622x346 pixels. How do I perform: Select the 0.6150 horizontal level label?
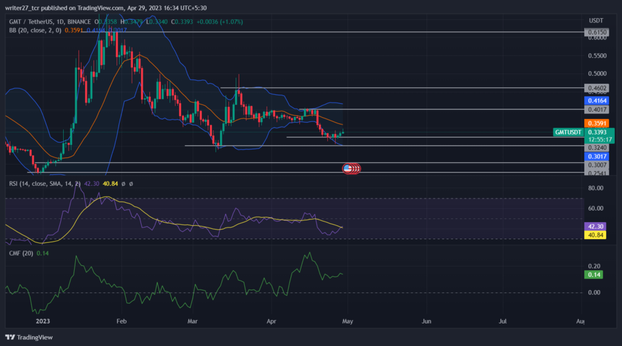point(596,33)
